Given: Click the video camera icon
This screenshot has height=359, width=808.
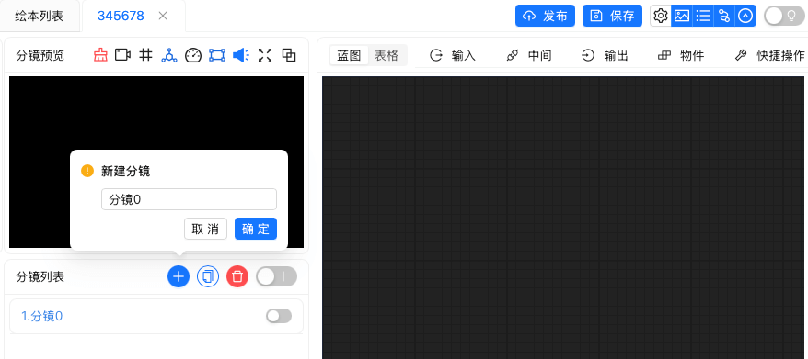Looking at the screenshot, I should tap(122, 55).
